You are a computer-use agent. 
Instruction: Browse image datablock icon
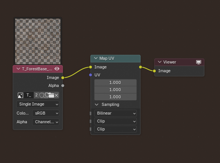(20, 95)
